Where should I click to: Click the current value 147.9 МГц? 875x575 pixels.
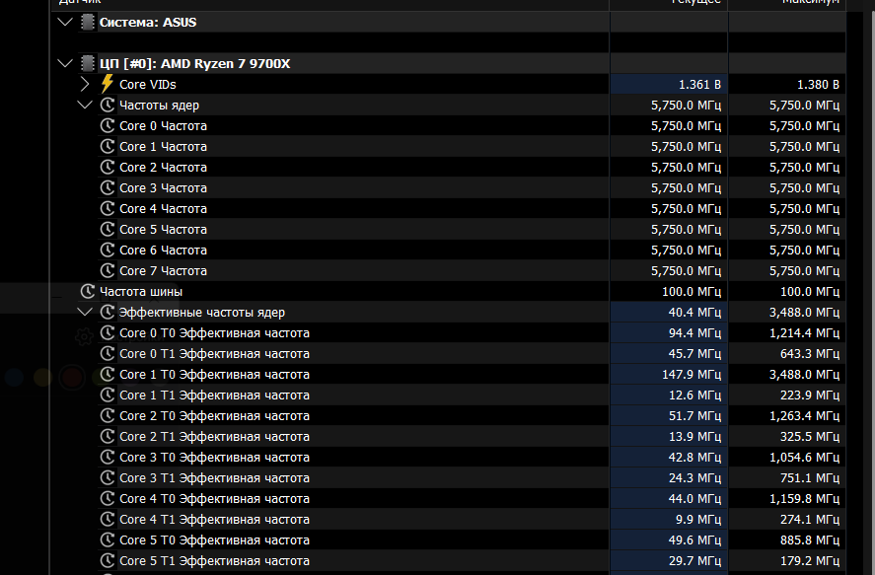point(692,374)
